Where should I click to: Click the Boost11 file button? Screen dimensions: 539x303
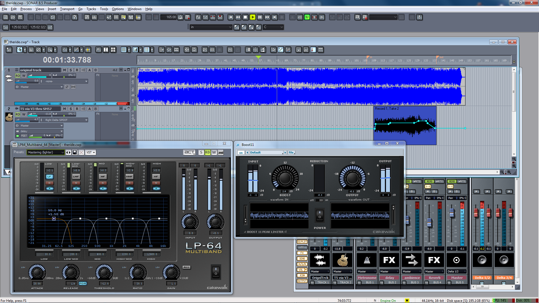(x=291, y=153)
